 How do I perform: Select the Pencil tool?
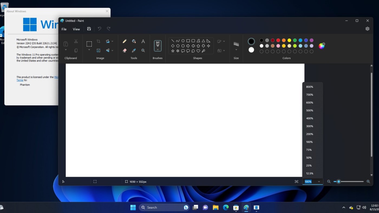click(x=125, y=41)
